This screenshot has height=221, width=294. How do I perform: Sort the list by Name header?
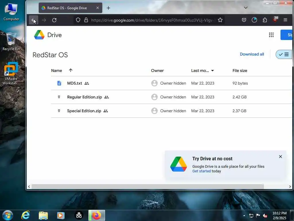pyautogui.click(x=57, y=71)
